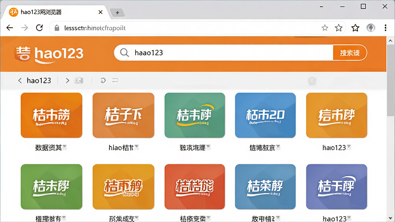Open the second orange-brown tile in top row
The height and width of the screenshot is (222, 395).
[x=123, y=115]
